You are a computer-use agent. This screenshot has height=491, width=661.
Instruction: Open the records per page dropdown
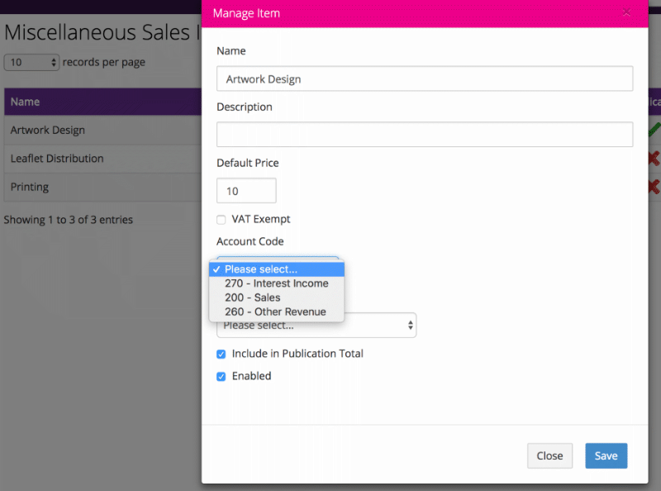tap(32, 63)
